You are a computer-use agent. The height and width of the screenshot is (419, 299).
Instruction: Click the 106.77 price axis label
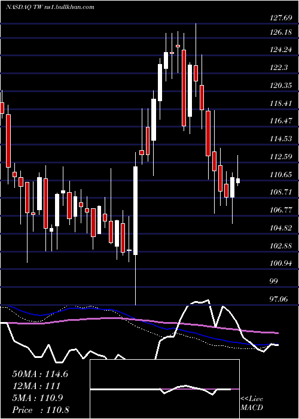(x=280, y=210)
